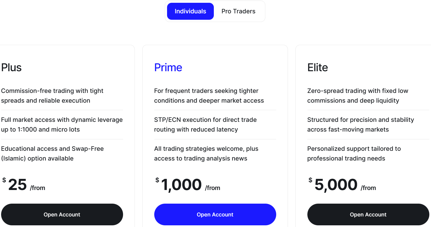Open Account for the Plus plan

pos(62,214)
